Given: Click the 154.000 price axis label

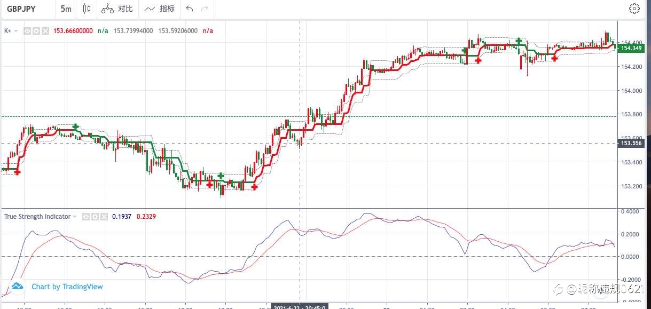Looking at the screenshot, I should coord(630,91).
